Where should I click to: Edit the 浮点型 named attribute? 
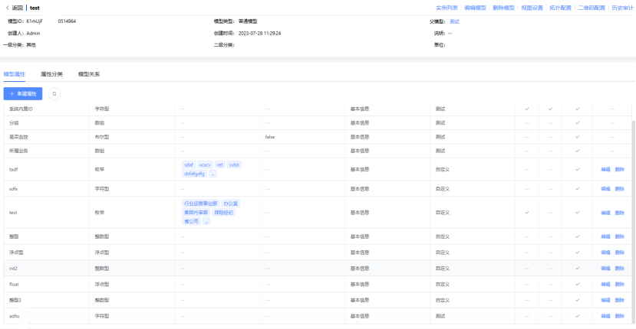pyautogui.click(x=605, y=252)
